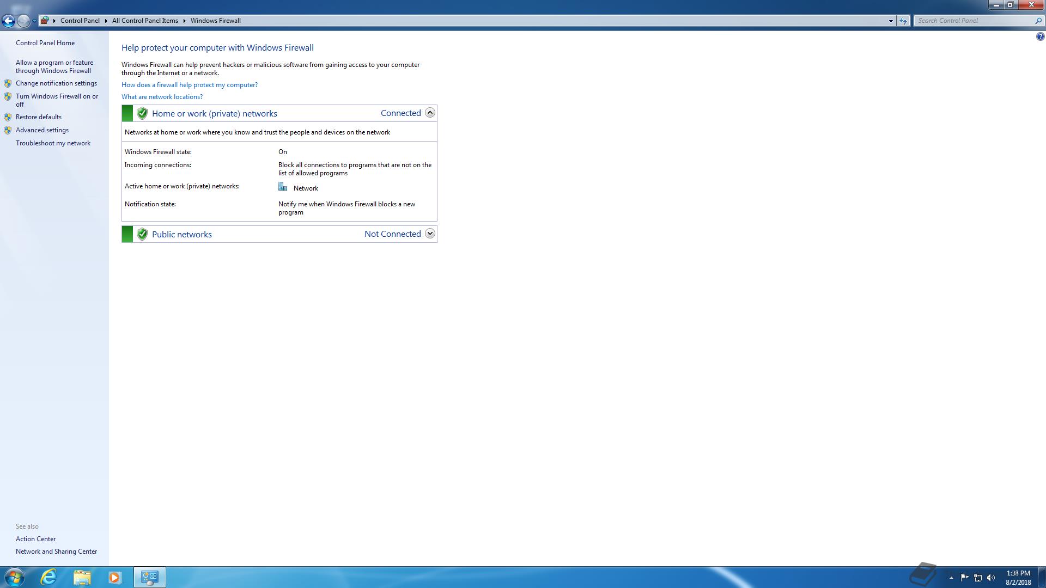Open What are network locations link
Image resolution: width=1046 pixels, height=588 pixels.
[x=162, y=97]
